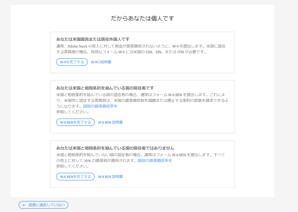Viewport: 298px width, 212px height.
Task: Open 国別の源泉徴収率を link in the treaty-resident card
Action: click(x=100, y=106)
